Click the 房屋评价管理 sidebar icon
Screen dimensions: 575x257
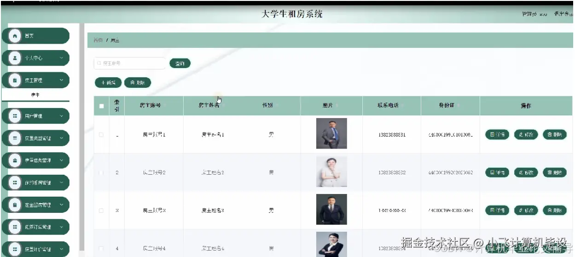coord(15,249)
